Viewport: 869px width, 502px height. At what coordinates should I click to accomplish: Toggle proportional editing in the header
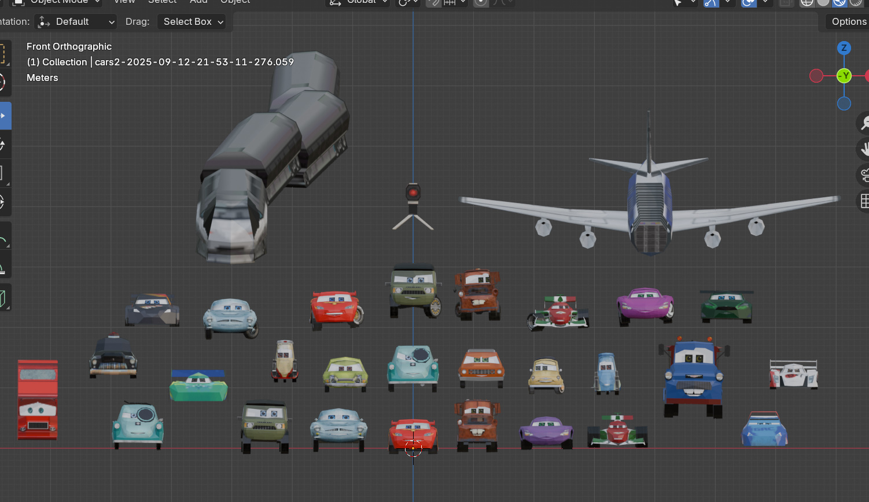(x=481, y=2)
